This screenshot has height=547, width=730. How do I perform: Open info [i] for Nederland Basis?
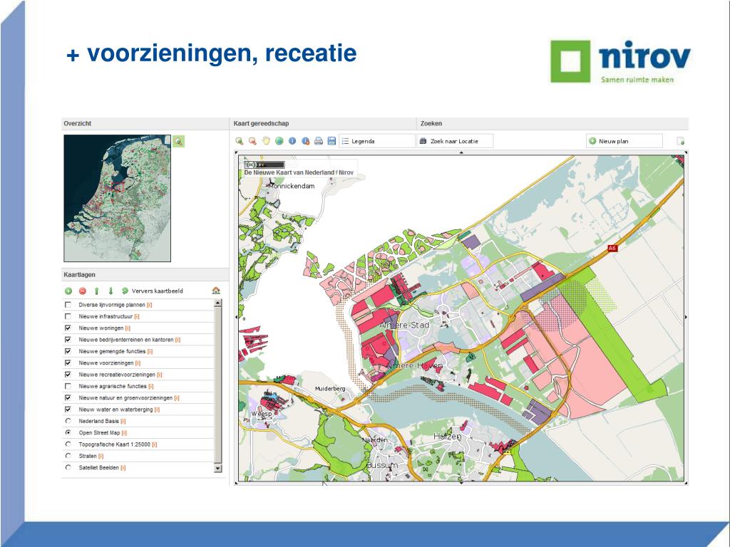pyautogui.click(x=123, y=422)
